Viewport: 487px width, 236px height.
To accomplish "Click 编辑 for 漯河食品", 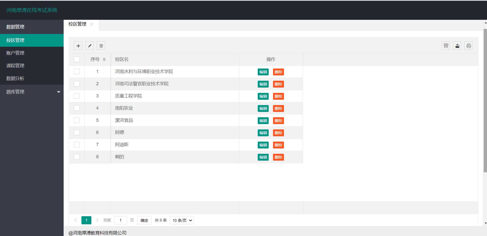I will 263,121.
